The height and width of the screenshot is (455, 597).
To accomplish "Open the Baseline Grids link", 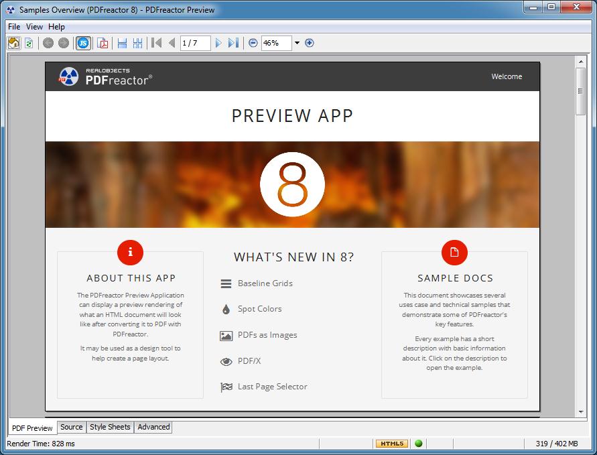I will pyautogui.click(x=265, y=283).
